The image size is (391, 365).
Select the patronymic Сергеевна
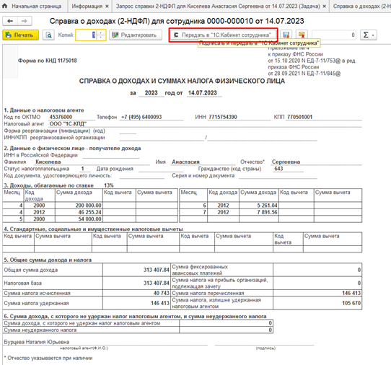[286, 162]
